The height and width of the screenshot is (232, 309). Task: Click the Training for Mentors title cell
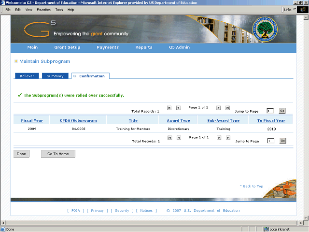pyautogui.click(x=133, y=129)
